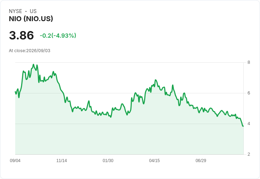Click the US market label
Screen dimensions: 260x179
pyautogui.click(x=33, y=11)
